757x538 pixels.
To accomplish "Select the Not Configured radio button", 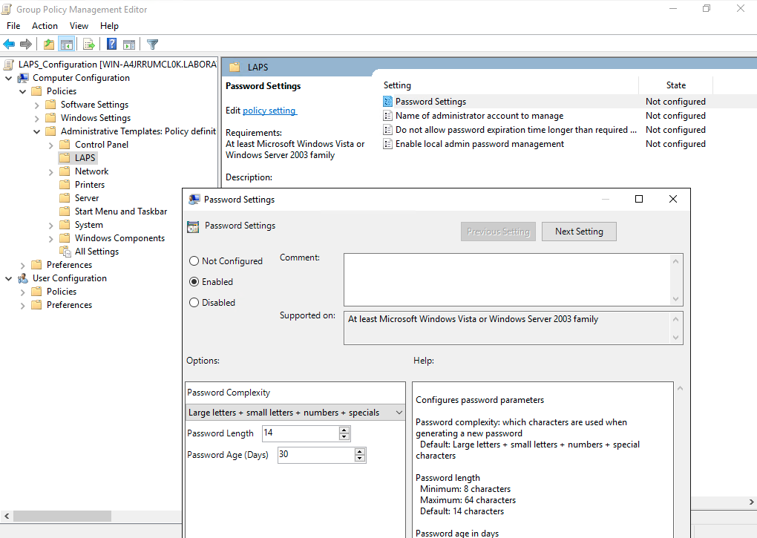I will point(194,261).
